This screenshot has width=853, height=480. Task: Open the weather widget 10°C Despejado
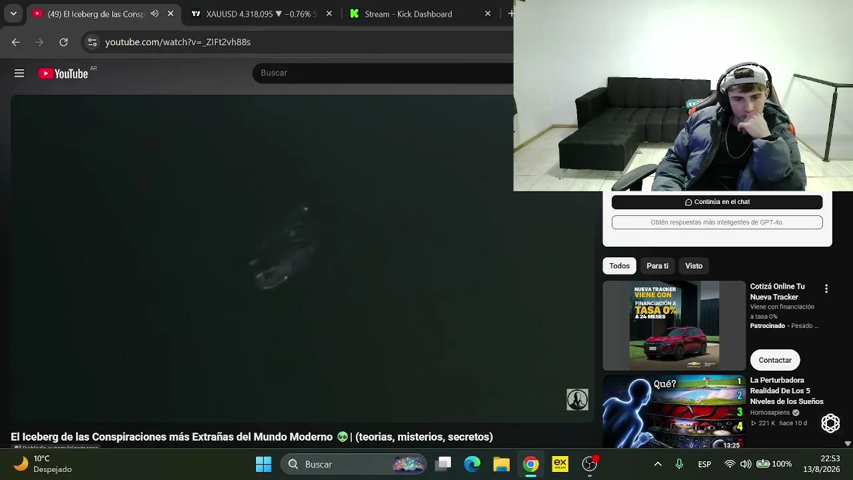pos(43,464)
